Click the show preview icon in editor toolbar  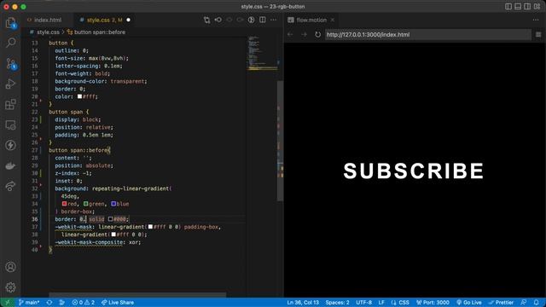[251, 20]
